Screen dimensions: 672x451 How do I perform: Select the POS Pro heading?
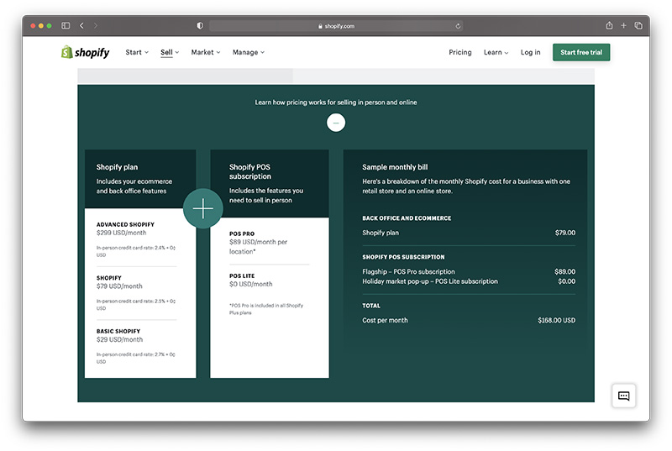pos(242,233)
